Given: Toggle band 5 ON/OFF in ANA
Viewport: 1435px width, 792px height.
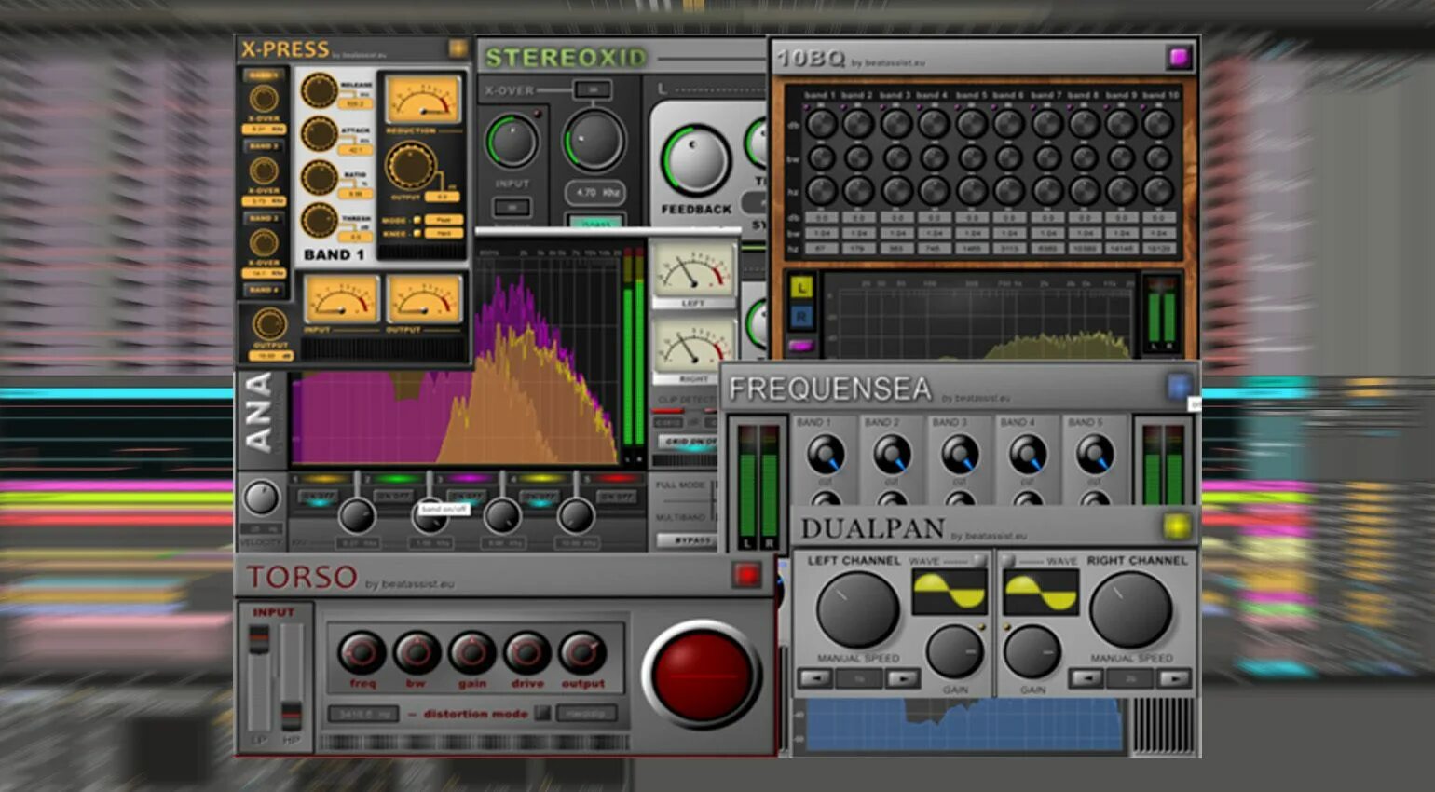Looking at the screenshot, I should click(615, 497).
